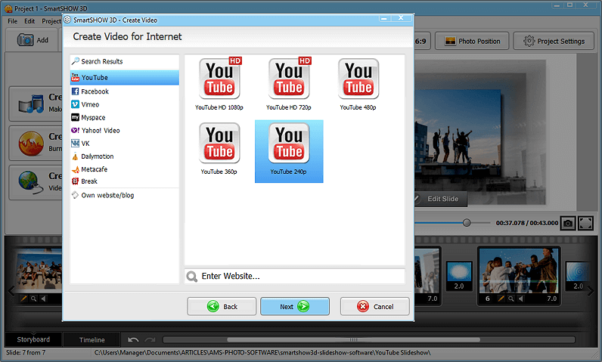The height and width of the screenshot is (362, 602).
Task: Select the YouTube 360p preset icon
Action: click(219, 143)
